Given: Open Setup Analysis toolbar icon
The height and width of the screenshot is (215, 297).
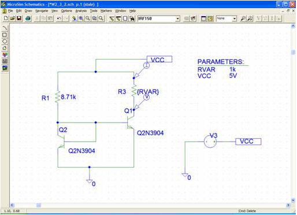Looking at the screenshot, I should click(x=203, y=18).
